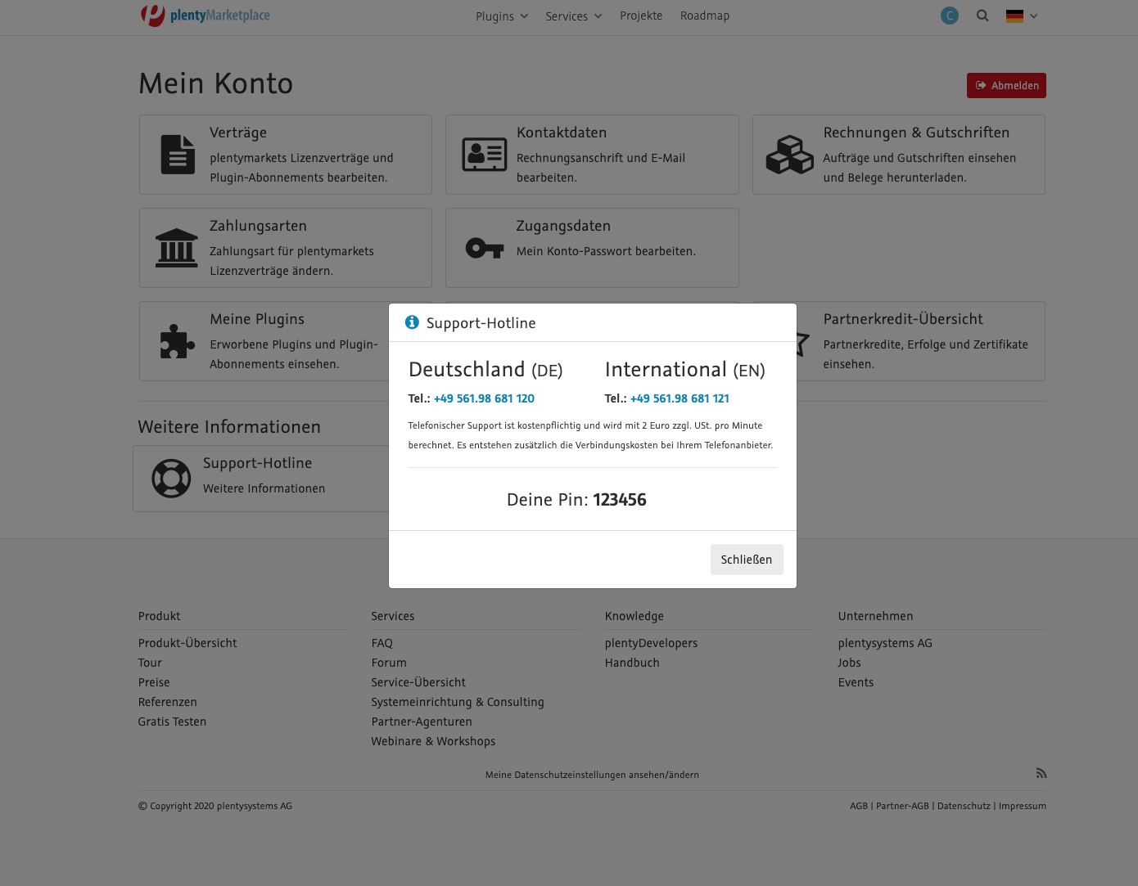Select the pin value 123456
Viewport: 1138px width, 886px height.
point(620,500)
